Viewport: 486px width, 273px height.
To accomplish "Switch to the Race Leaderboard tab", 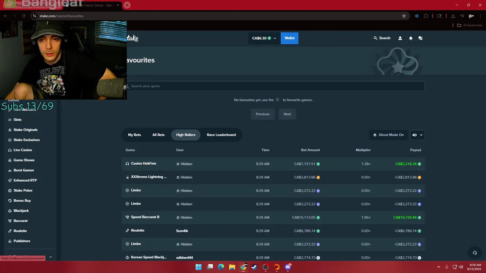I will (221, 135).
